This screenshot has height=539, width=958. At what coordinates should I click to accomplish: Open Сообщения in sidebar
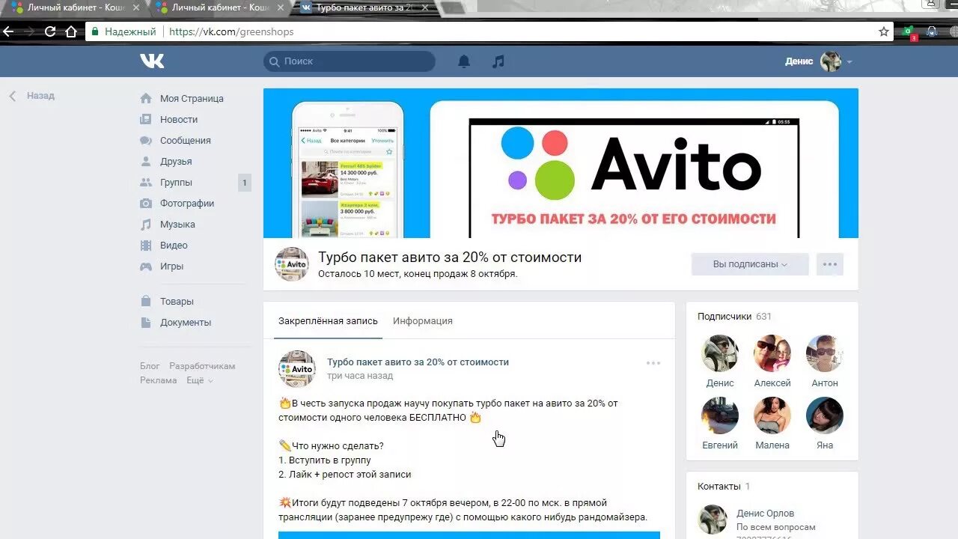tap(186, 140)
